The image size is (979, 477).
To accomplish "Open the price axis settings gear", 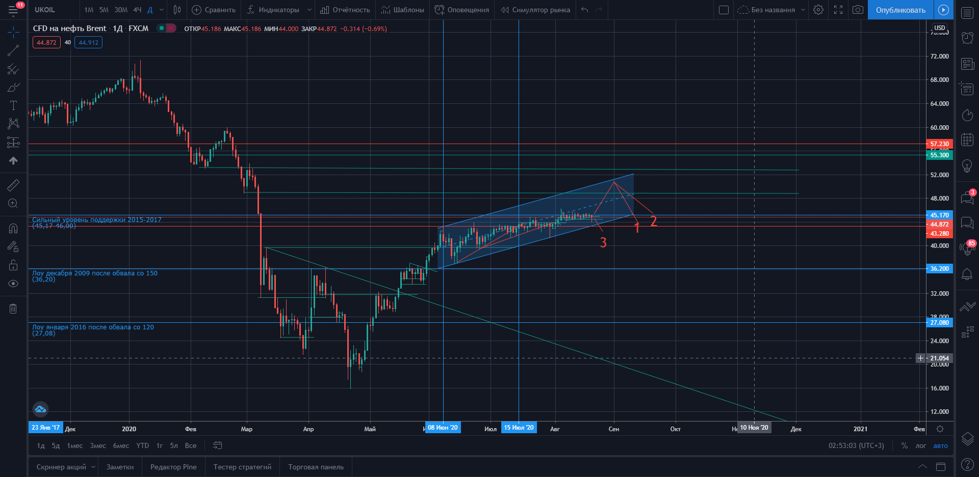I will [940, 429].
